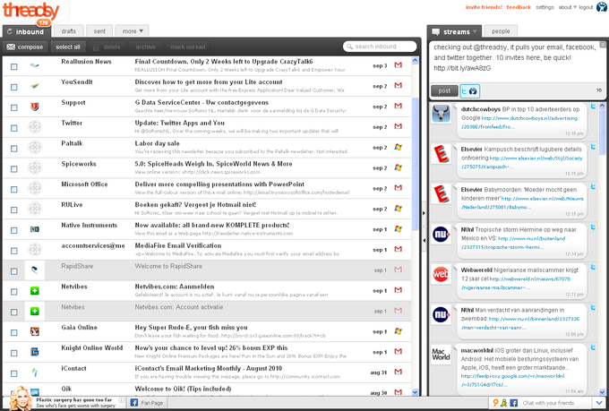Click the Gmail icon on Netvibes Aanmelden row
The height and width of the screenshot is (411, 609).
click(x=399, y=290)
